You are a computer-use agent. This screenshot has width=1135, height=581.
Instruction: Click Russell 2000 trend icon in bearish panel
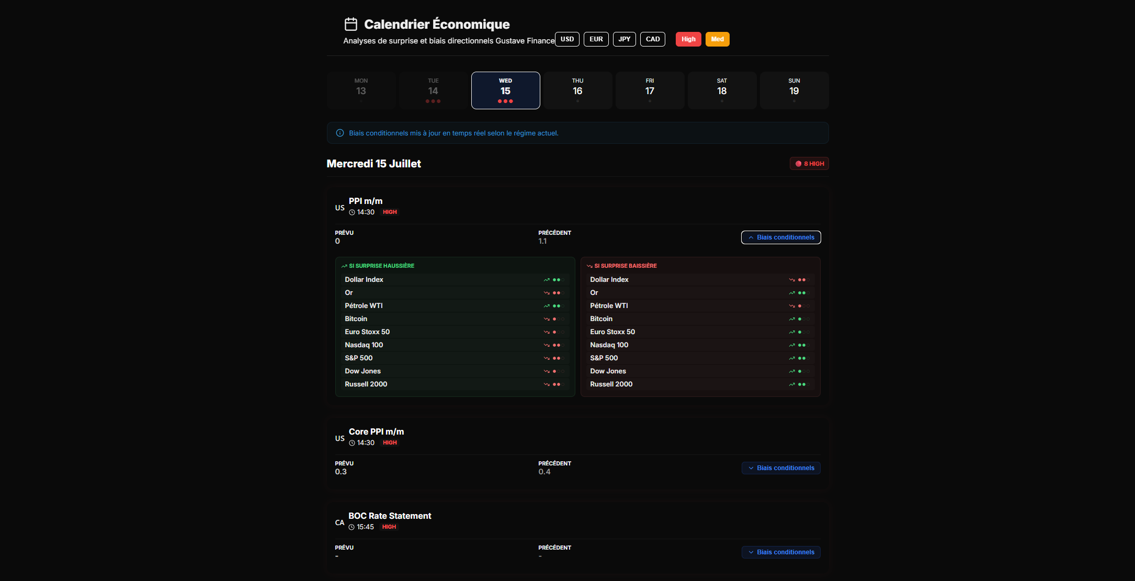coord(792,384)
